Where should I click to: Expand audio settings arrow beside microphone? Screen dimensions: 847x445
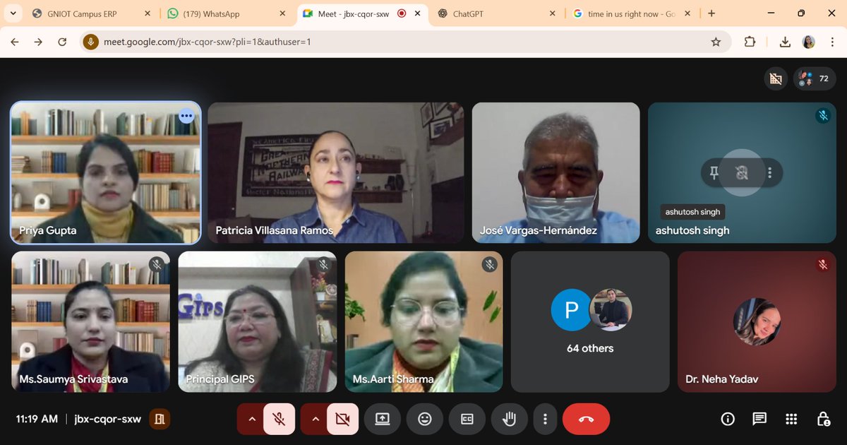pyautogui.click(x=251, y=419)
